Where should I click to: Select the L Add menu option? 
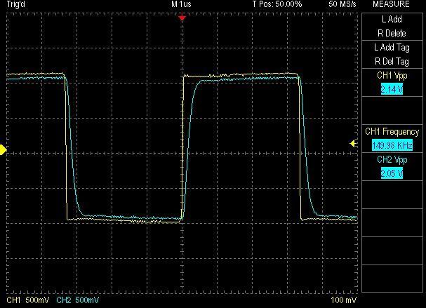coord(392,19)
